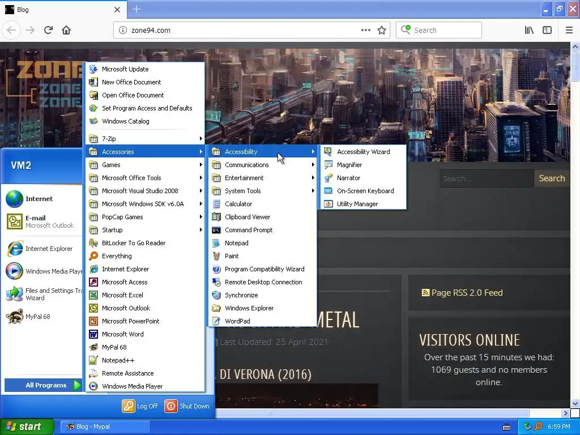Screen dimensions: 580x435
Task: Launch Command Prompt
Action: click(x=262, y=230)
